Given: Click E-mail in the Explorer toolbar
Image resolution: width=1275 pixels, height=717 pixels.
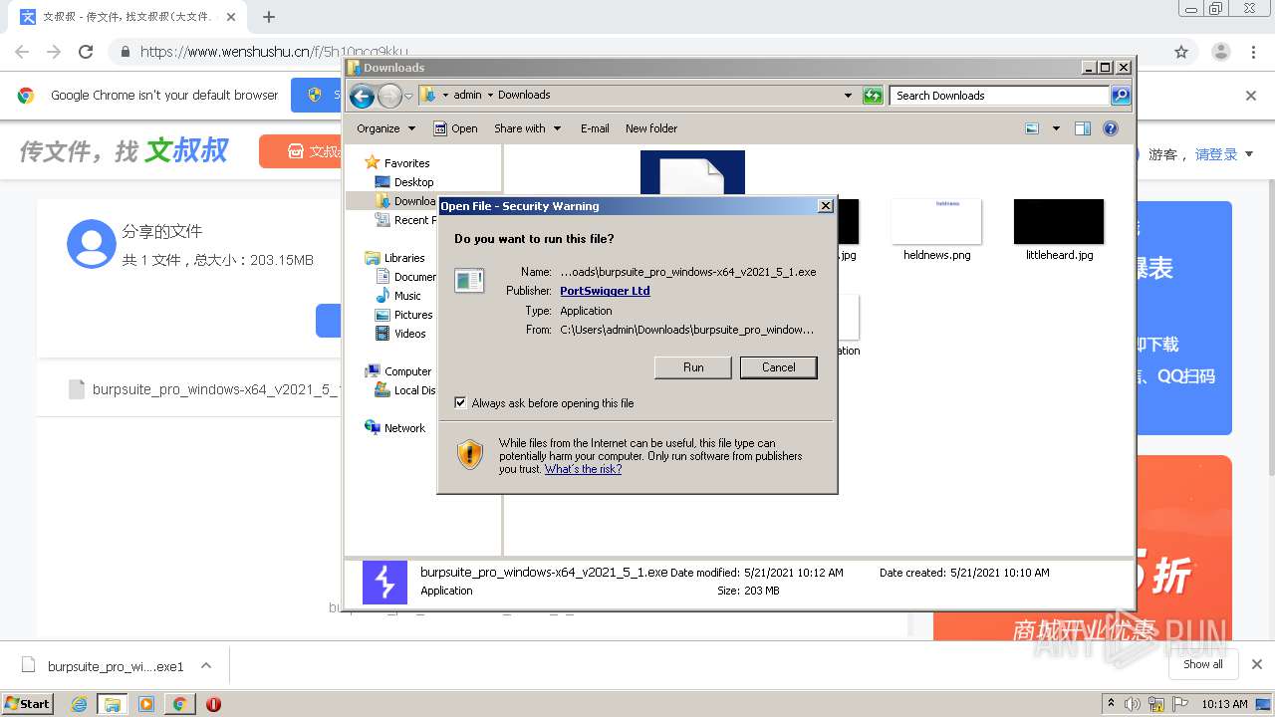Looking at the screenshot, I should pos(595,128).
